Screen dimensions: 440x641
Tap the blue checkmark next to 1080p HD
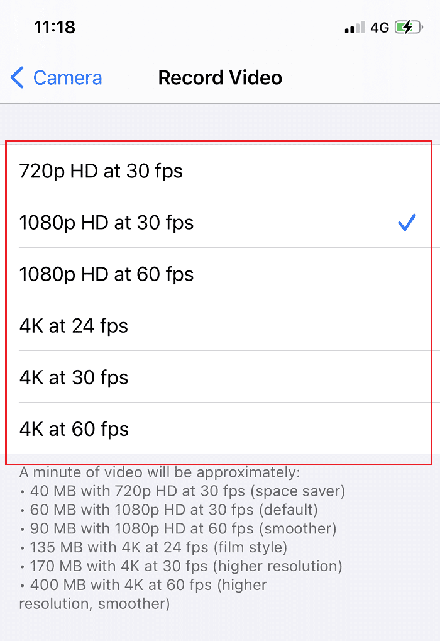[407, 222]
